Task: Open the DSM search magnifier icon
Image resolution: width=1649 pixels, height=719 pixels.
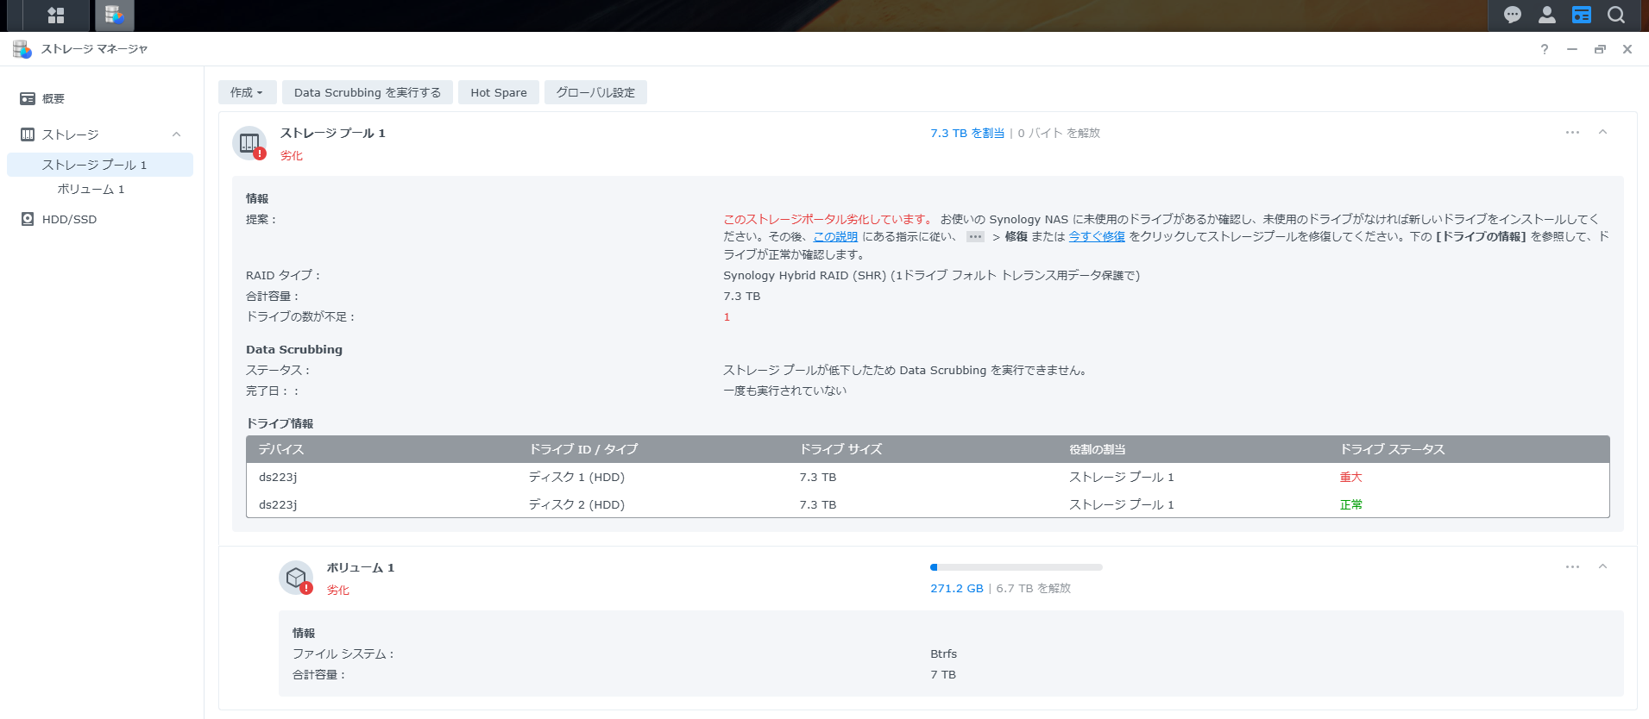Action: [x=1616, y=15]
